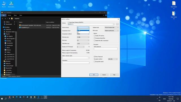Select the New folder (3) desktop icon
The image size is (181, 102).
174,15
